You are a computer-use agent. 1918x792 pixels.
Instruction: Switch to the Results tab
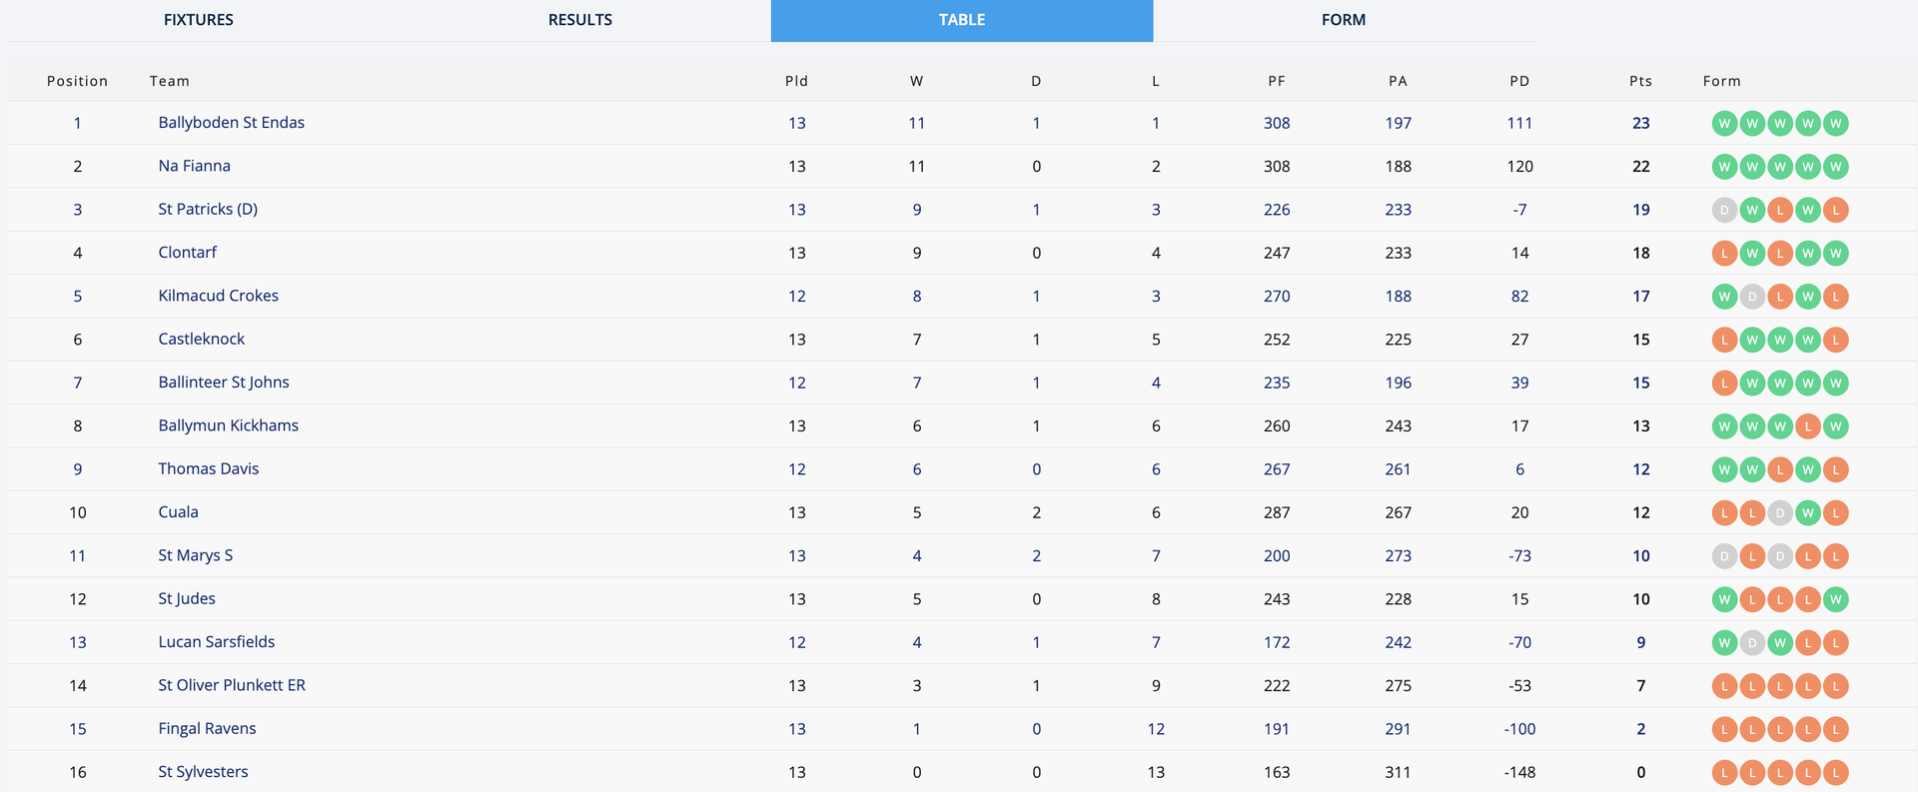(579, 20)
